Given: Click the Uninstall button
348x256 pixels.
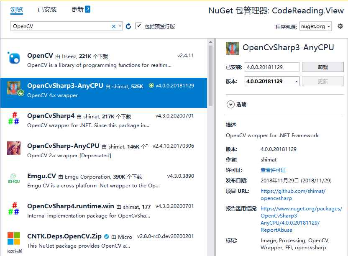Looking at the screenshot, I should [x=323, y=67].
